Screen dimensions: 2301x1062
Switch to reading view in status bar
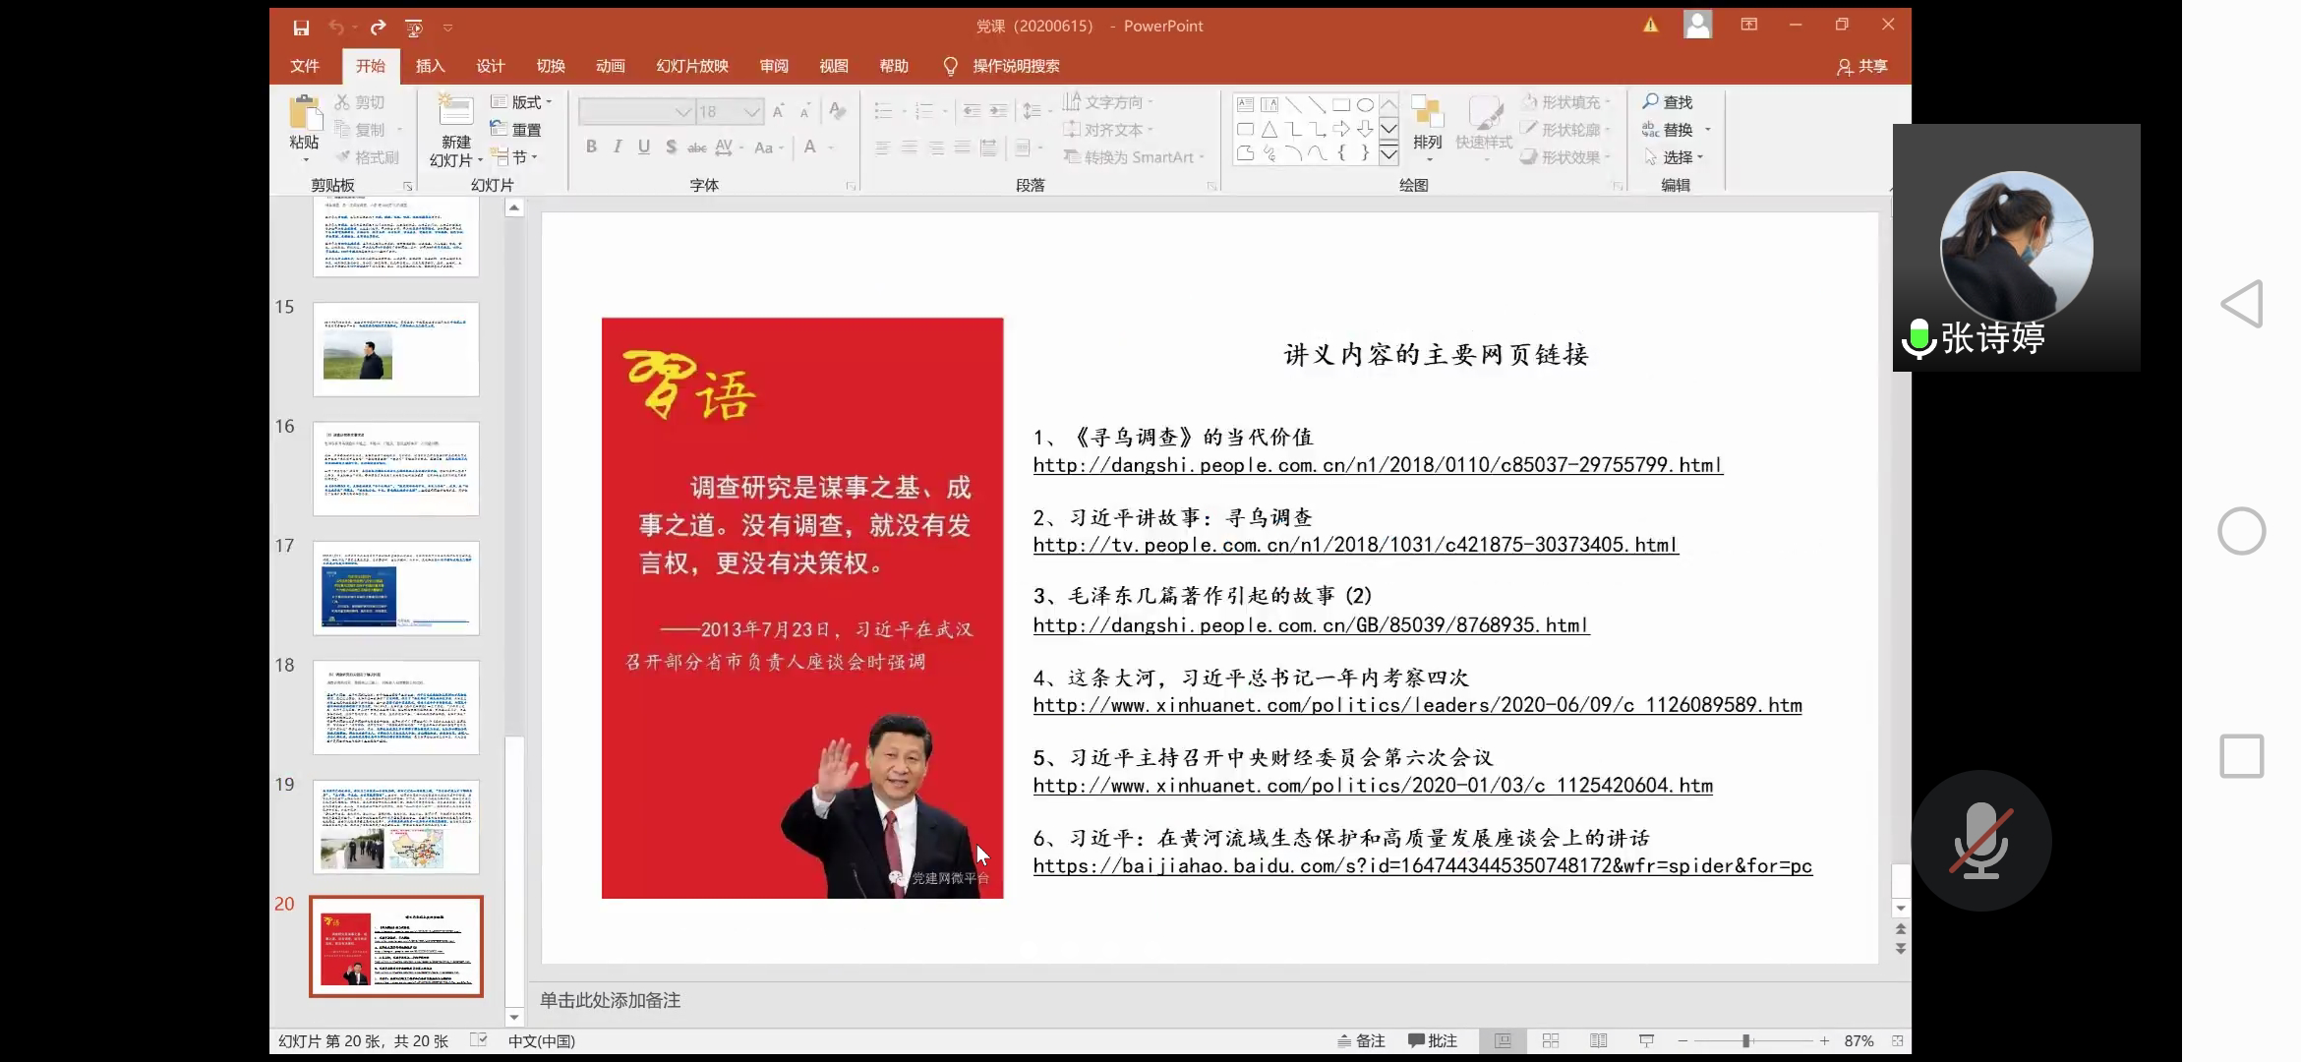1598,1040
